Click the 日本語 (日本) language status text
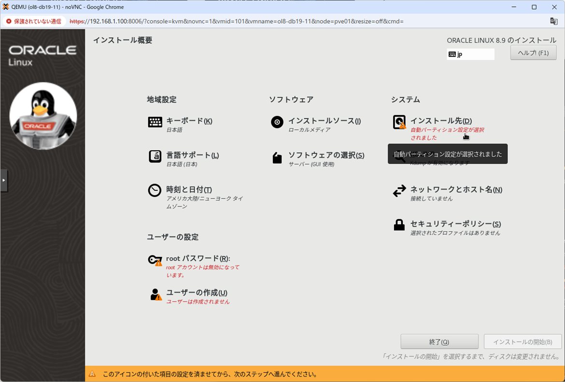The image size is (565, 382). (182, 164)
